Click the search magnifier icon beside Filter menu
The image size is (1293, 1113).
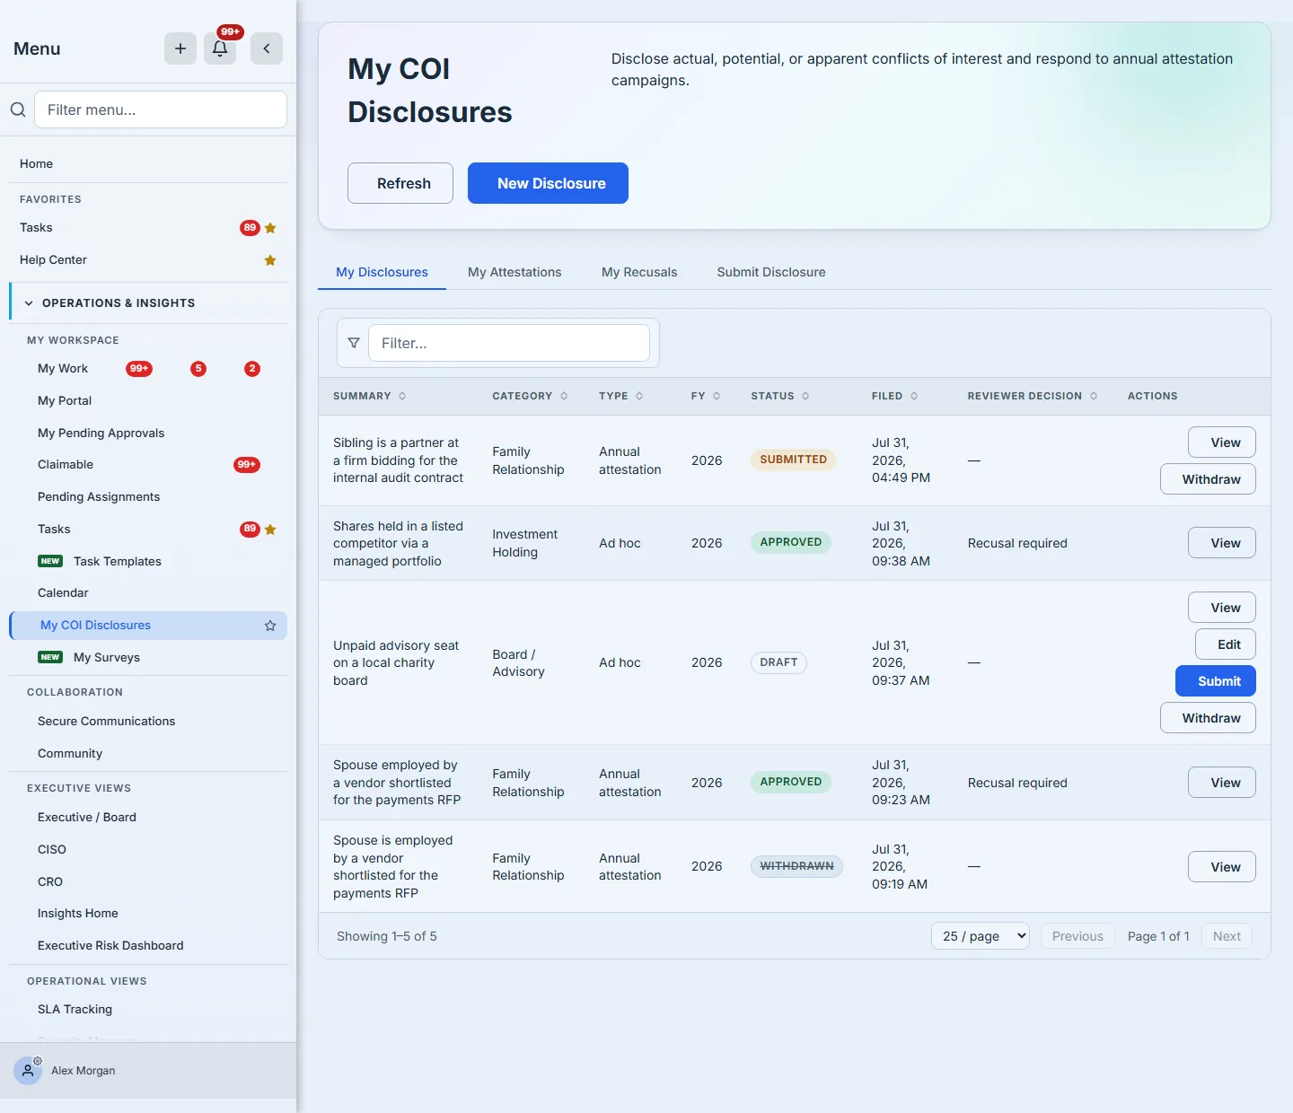tap(18, 110)
